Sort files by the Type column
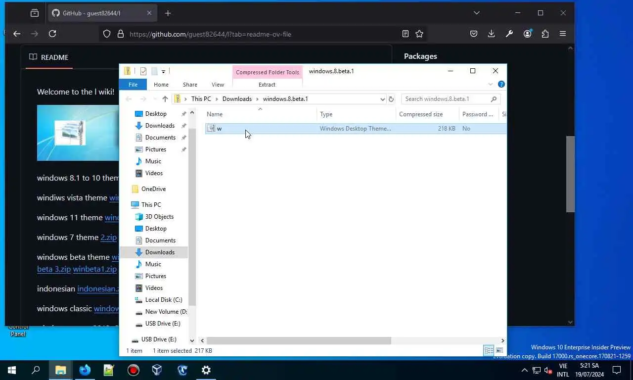633x380 pixels. point(356,114)
